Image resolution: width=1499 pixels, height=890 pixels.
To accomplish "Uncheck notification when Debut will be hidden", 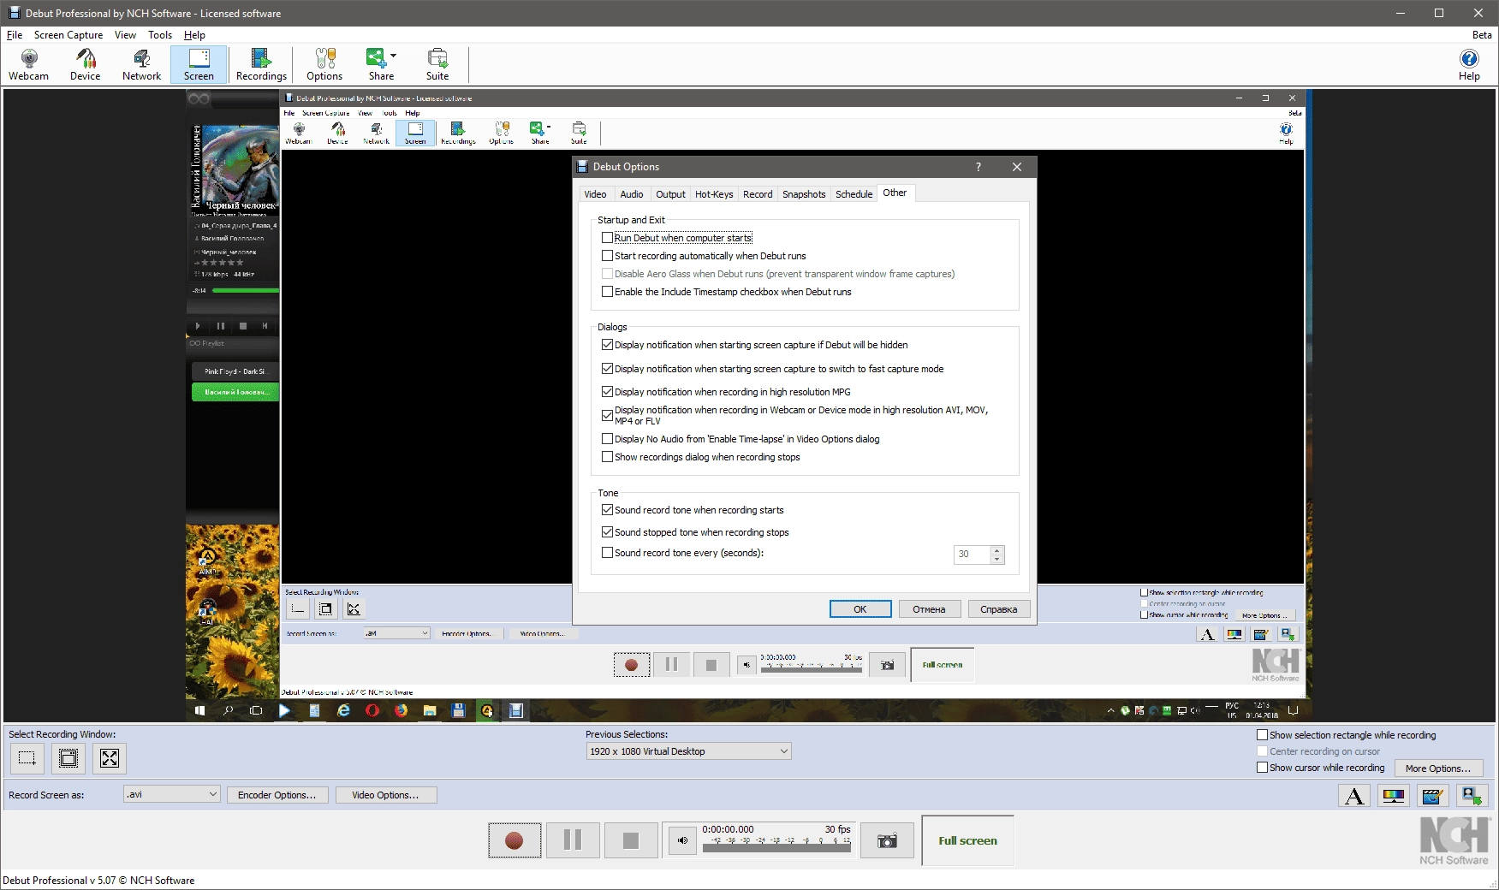I will click(x=607, y=345).
